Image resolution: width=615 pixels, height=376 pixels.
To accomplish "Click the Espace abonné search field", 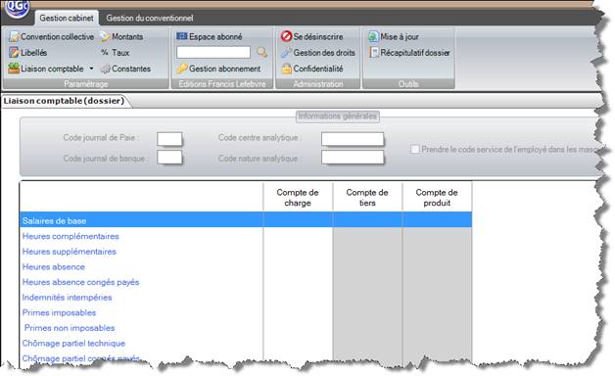I will pos(213,52).
